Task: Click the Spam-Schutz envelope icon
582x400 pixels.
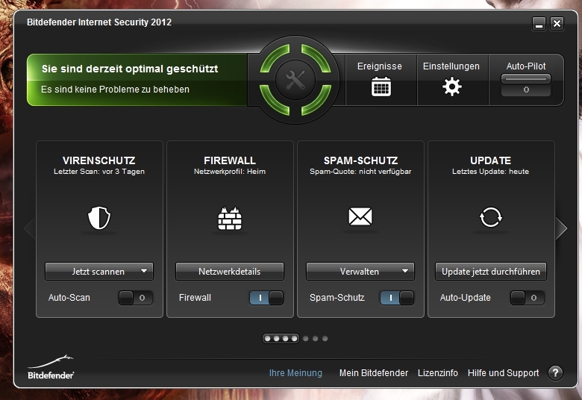Action: tap(360, 216)
